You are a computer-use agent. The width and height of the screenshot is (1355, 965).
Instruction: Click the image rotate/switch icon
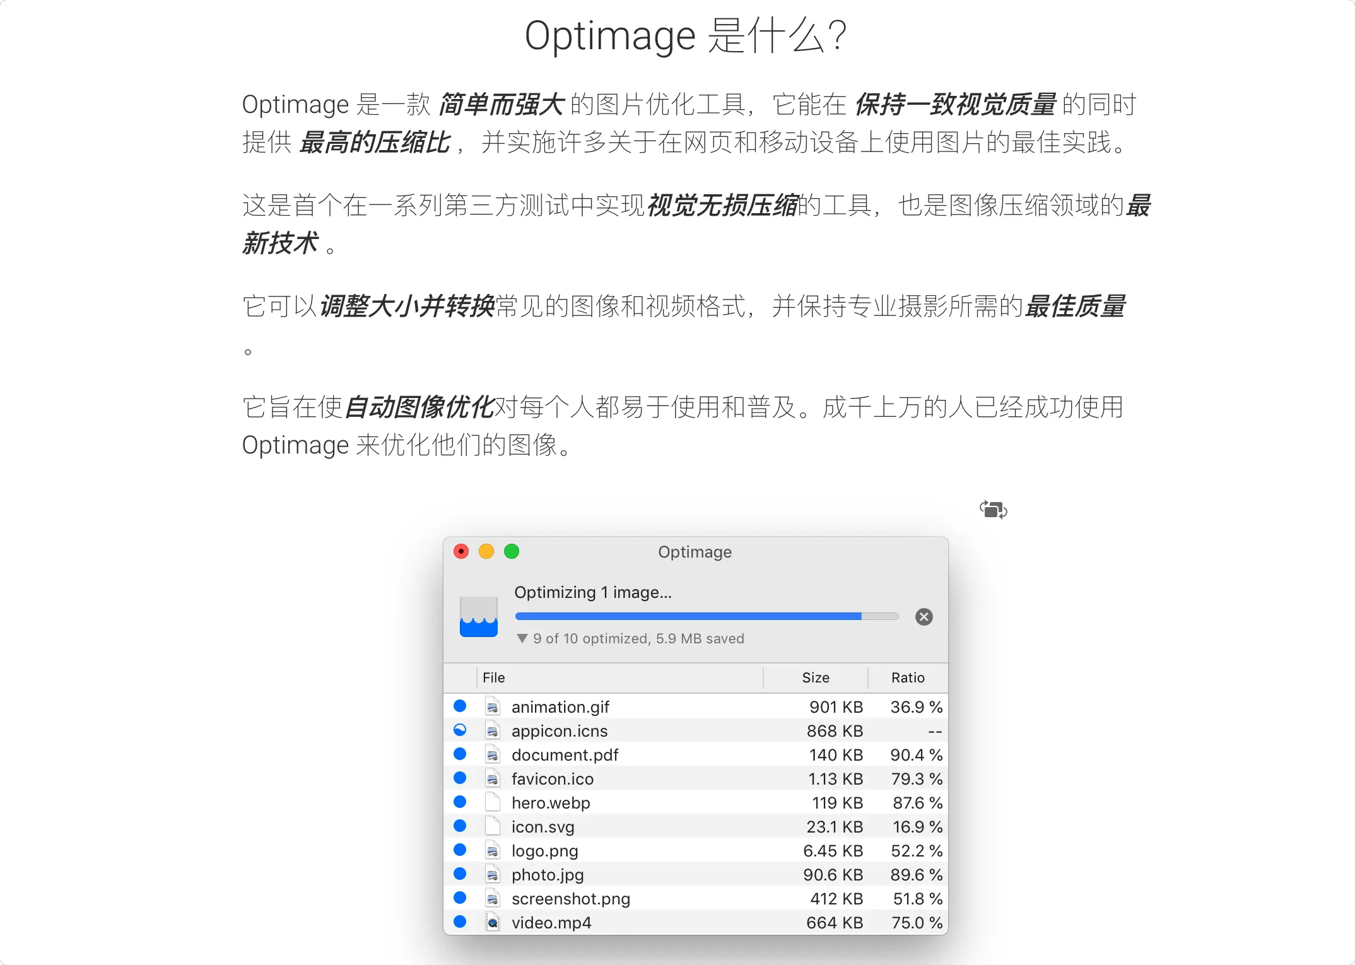pyautogui.click(x=993, y=510)
